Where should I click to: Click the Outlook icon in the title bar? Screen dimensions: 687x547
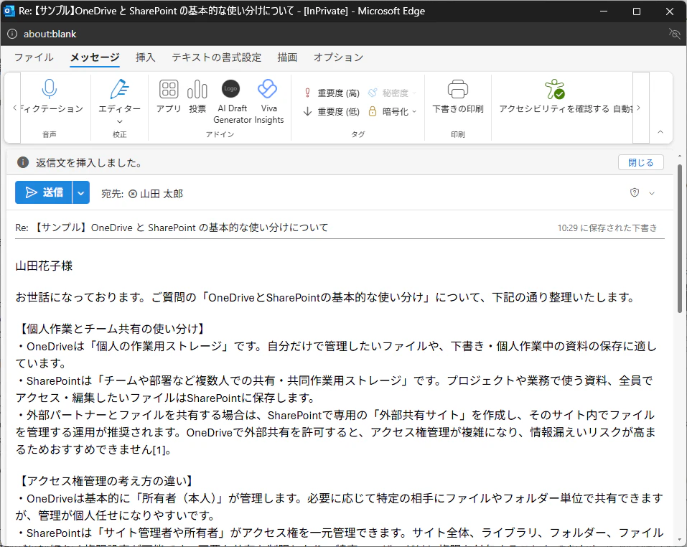pyautogui.click(x=9, y=11)
